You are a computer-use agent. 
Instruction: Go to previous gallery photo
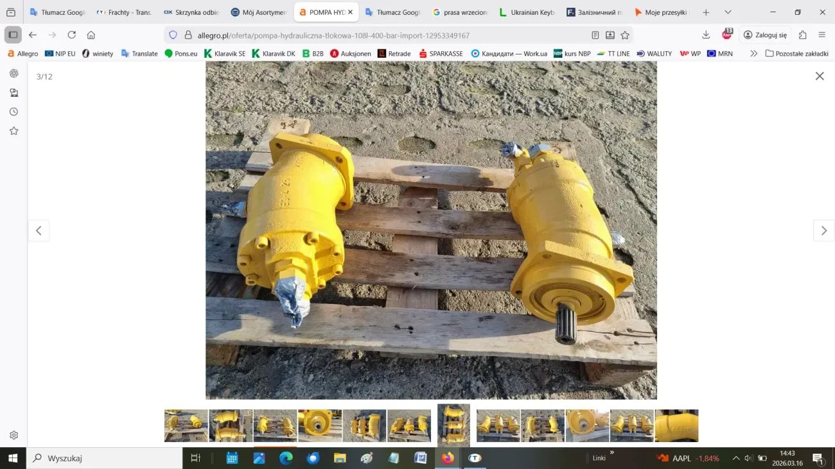tap(39, 231)
